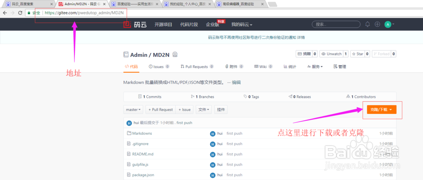The image size is (423, 180).
Task: Open the 详情 link in the notice banner
Action: tap(301, 38)
